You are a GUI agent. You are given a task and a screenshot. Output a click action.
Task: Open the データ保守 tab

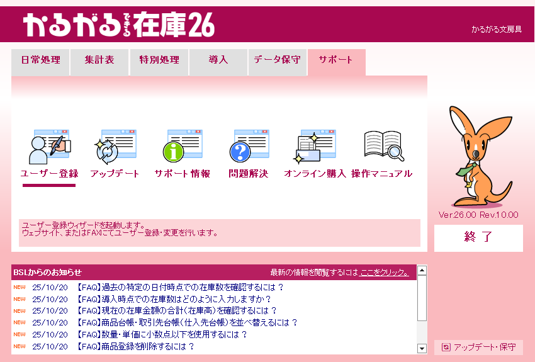point(278,60)
